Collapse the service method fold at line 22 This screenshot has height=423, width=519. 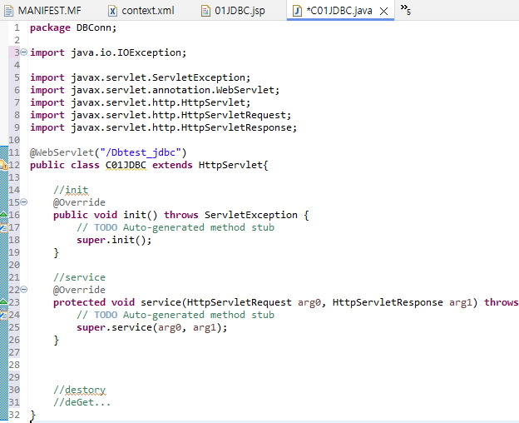[24, 290]
